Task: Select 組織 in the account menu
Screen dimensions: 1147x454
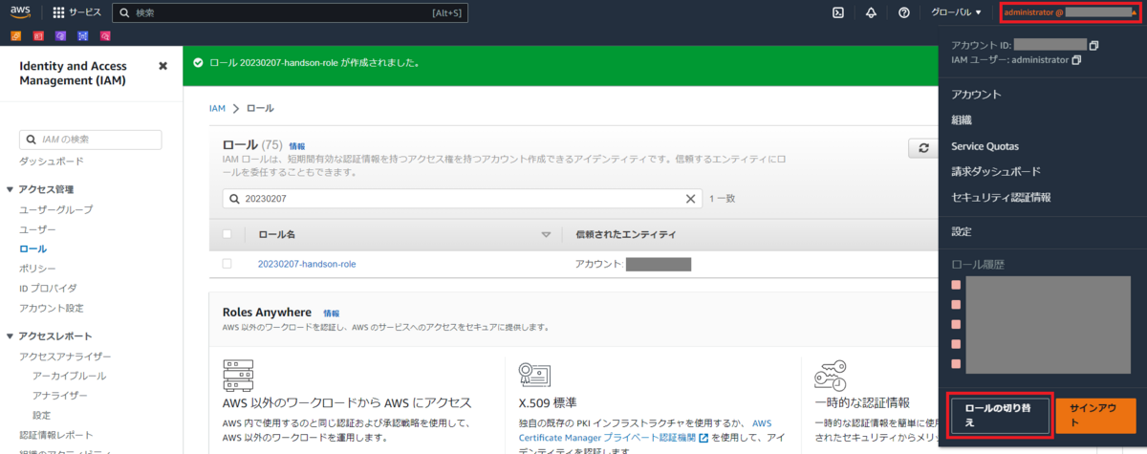Action: click(x=962, y=120)
